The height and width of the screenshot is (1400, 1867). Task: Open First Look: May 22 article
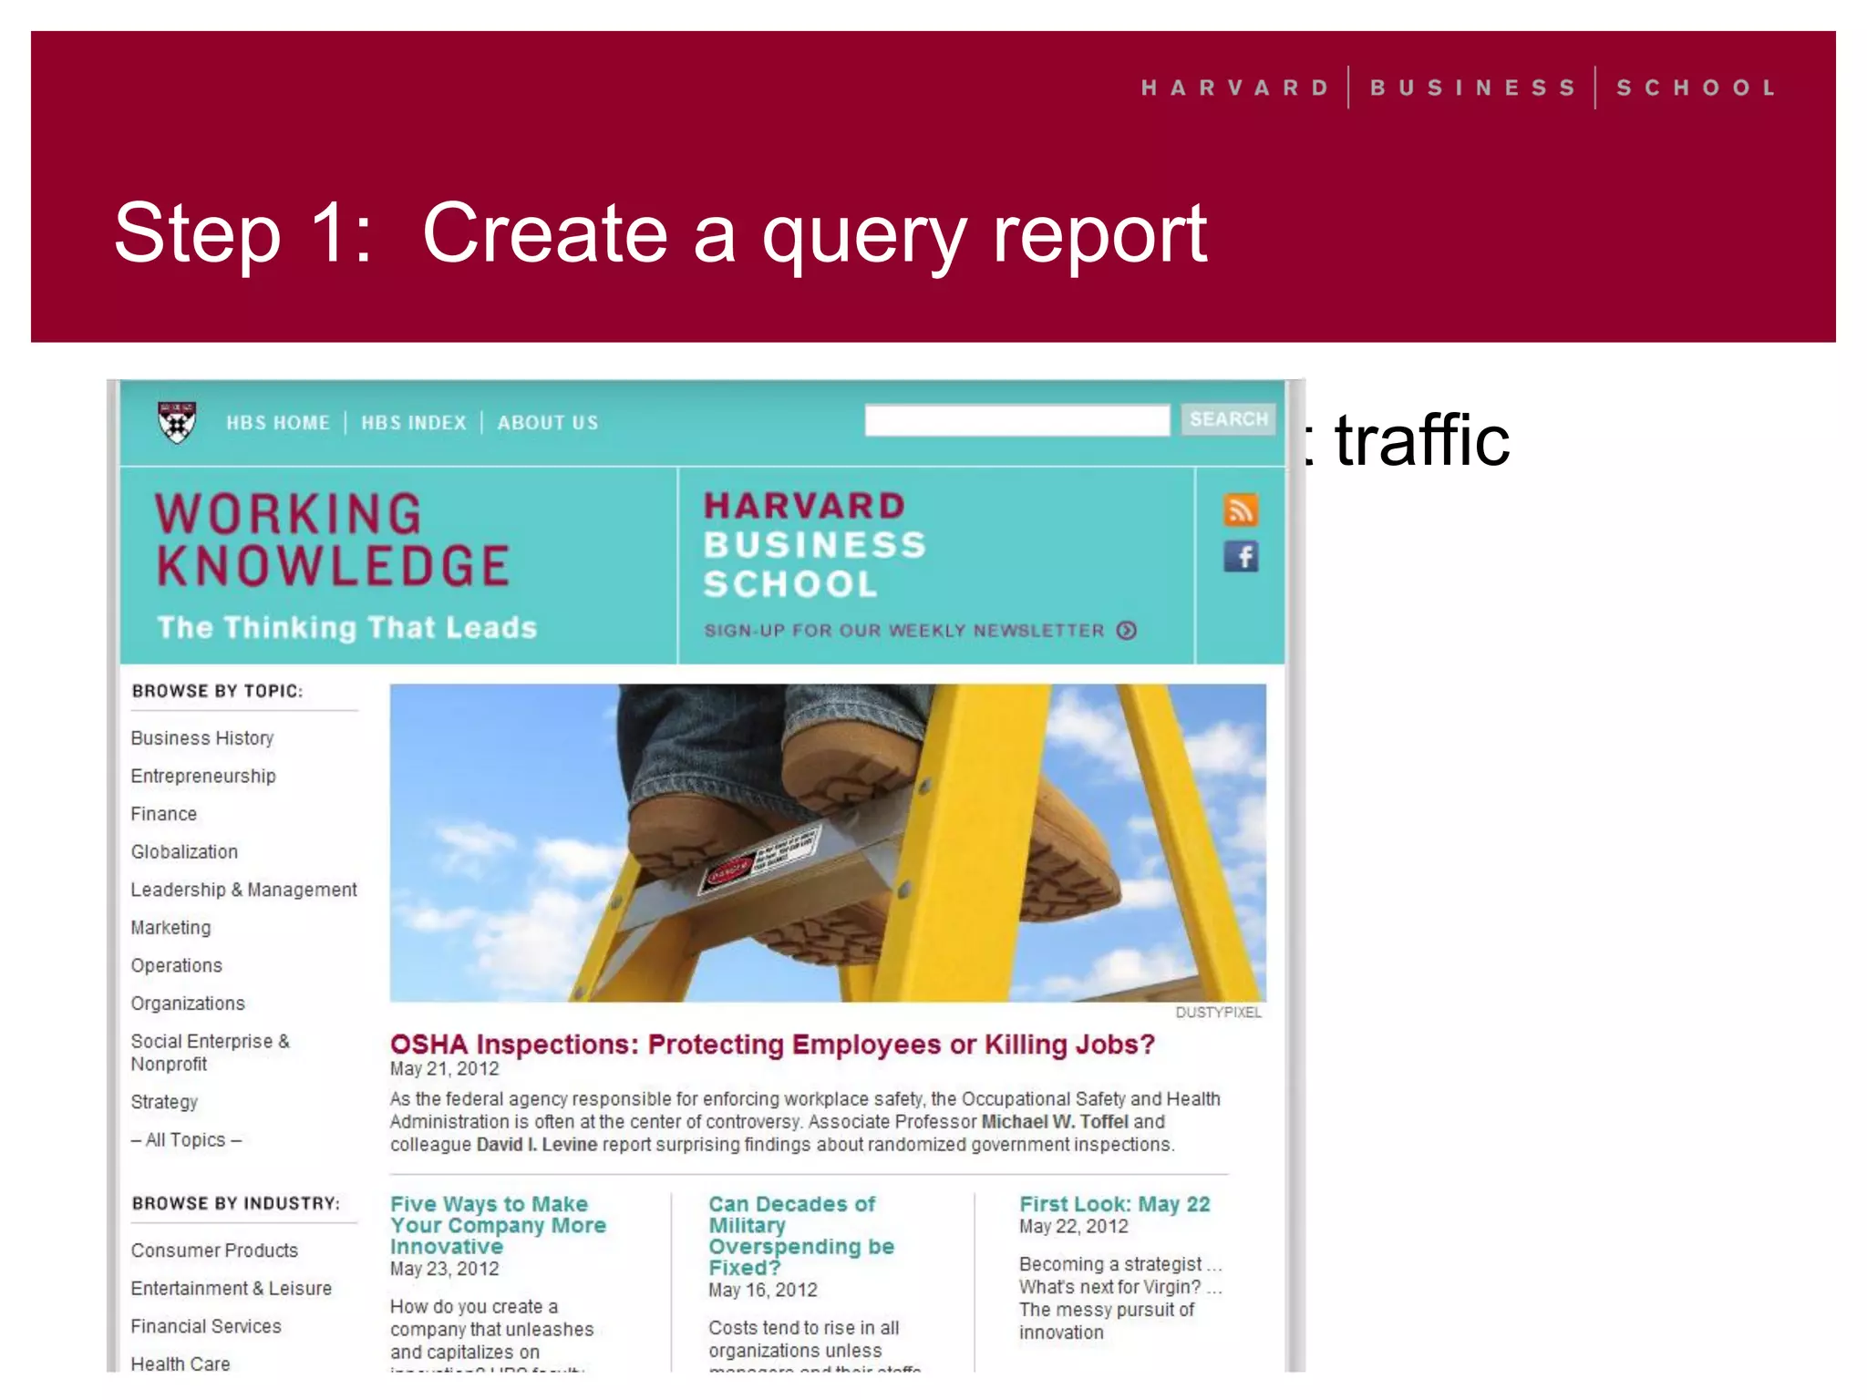pyautogui.click(x=1114, y=1204)
